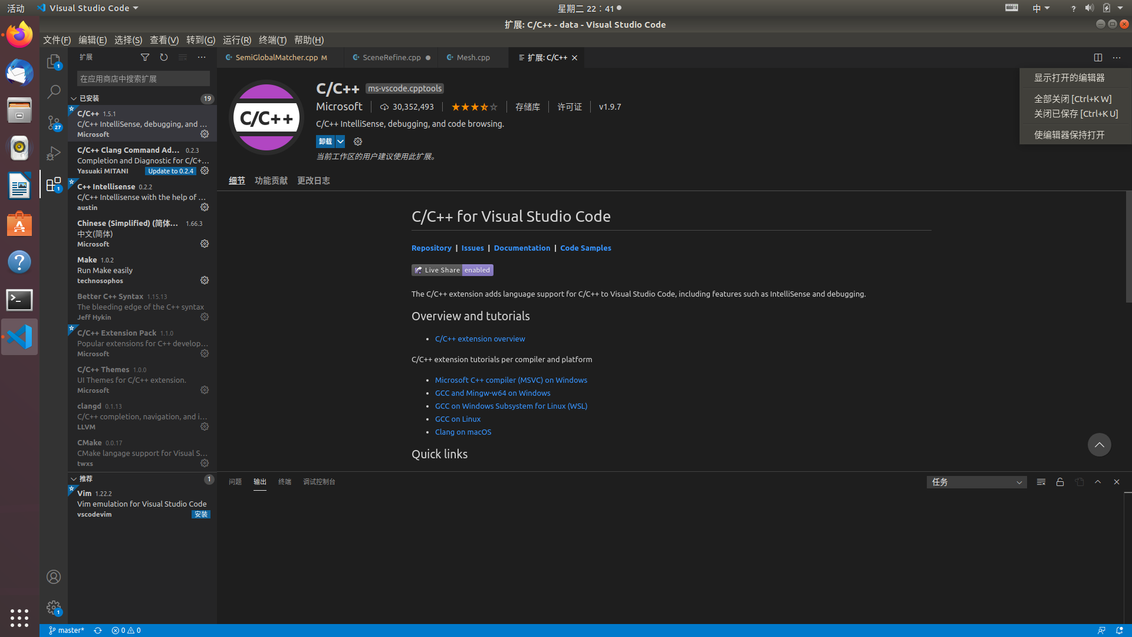Update Clang Command Adapter to 0.2.4
Image resolution: width=1132 pixels, height=637 pixels.
tap(170, 171)
